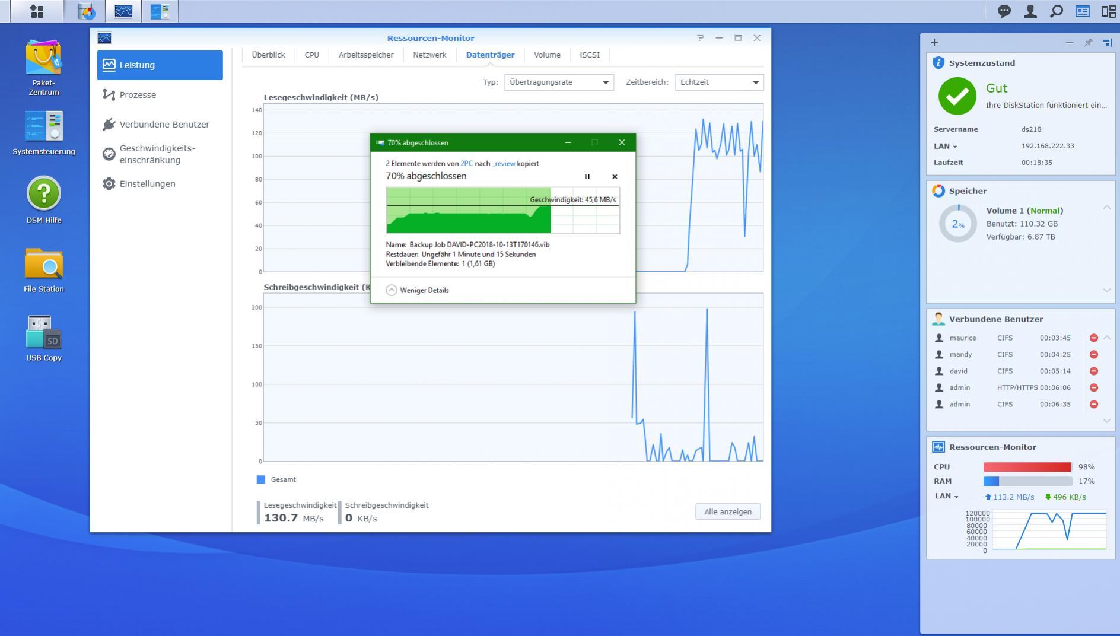Screen dimensions: 1120x636
Task: Minimize the widget panel
Action: click(x=1069, y=43)
